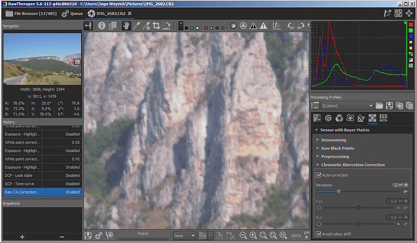Toggle Avoid colour shift checkbox
The width and height of the screenshot is (417, 243).
click(x=320, y=233)
